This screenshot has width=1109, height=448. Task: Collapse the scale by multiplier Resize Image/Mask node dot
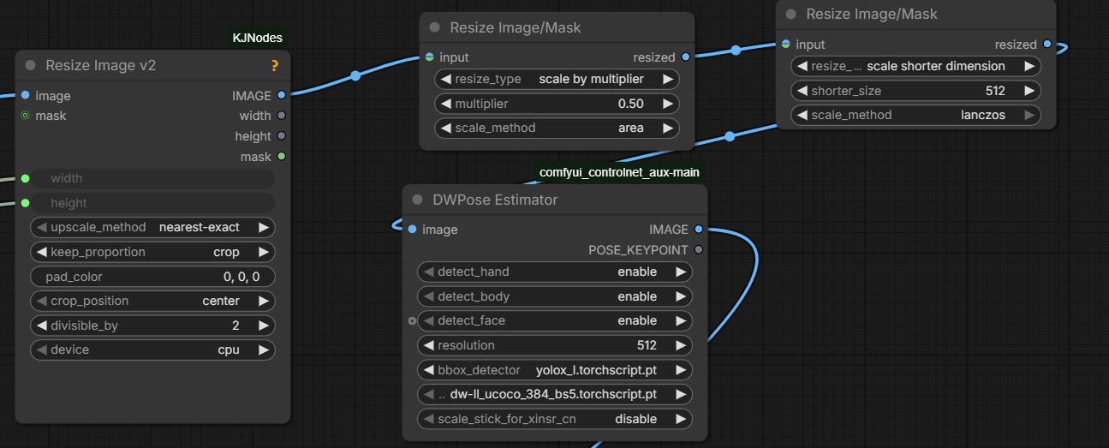point(435,27)
